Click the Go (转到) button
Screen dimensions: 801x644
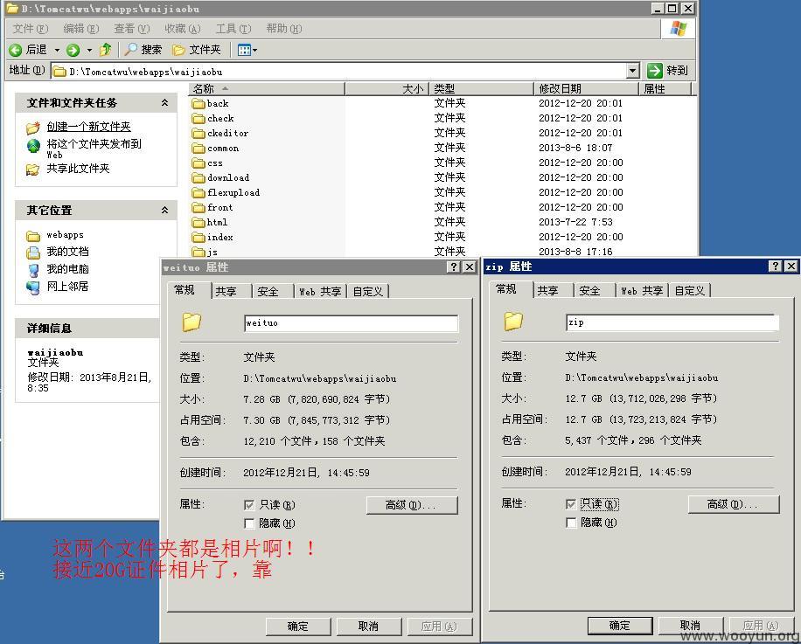pos(668,71)
